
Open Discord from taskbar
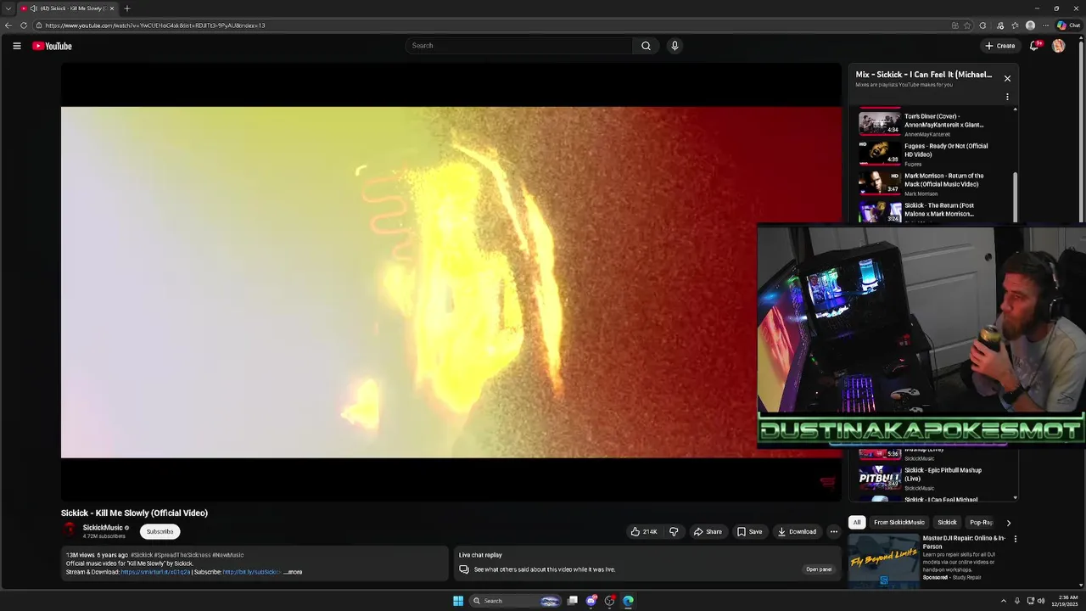click(591, 601)
